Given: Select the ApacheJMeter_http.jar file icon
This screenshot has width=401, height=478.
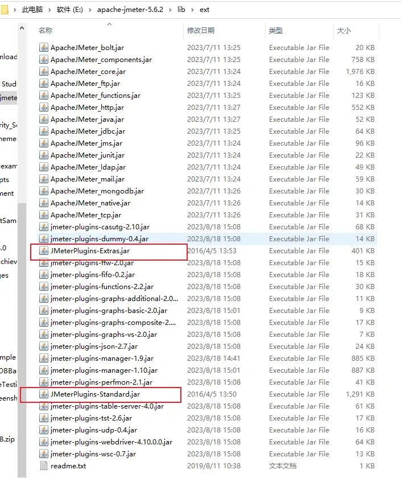Looking at the screenshot, I should pos(44,108).
